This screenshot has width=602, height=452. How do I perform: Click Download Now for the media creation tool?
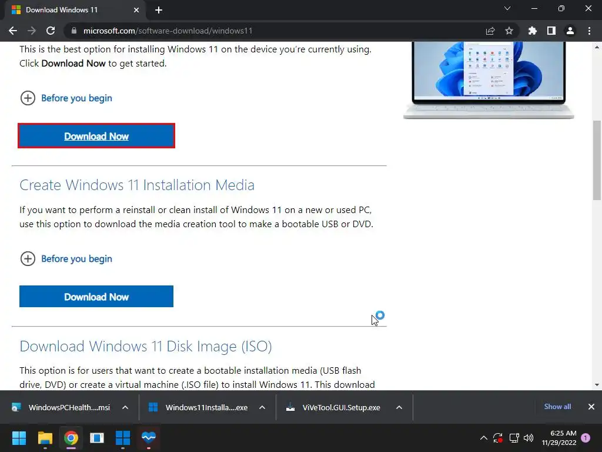(96, 297)
